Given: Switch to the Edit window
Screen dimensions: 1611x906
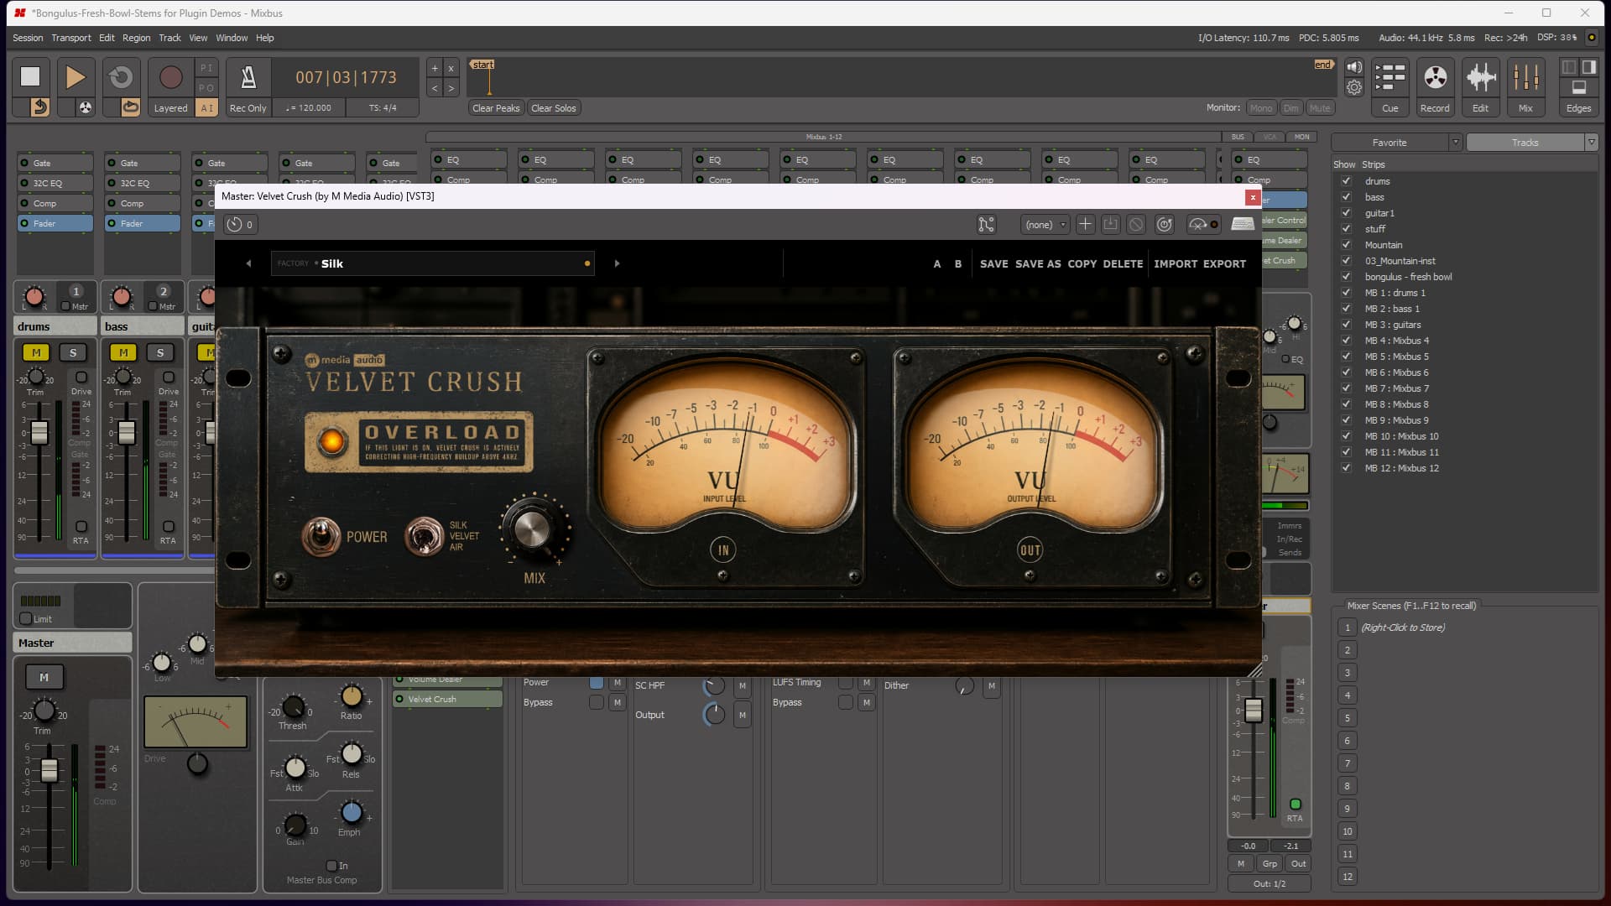Looking at the screenshot, I should 1480,86.
